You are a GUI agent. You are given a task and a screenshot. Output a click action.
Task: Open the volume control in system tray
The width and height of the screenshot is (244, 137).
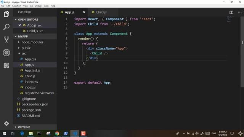click(x=197, y=134)
